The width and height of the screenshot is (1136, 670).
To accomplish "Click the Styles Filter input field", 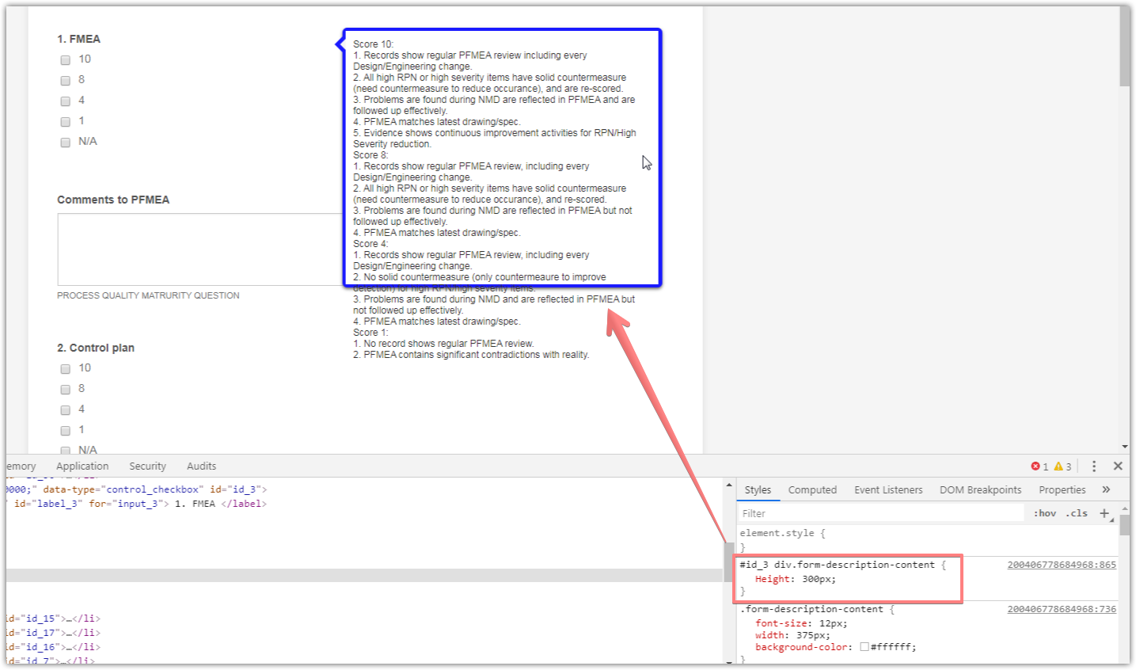I will pyautogui.click(x=871, y=513).
